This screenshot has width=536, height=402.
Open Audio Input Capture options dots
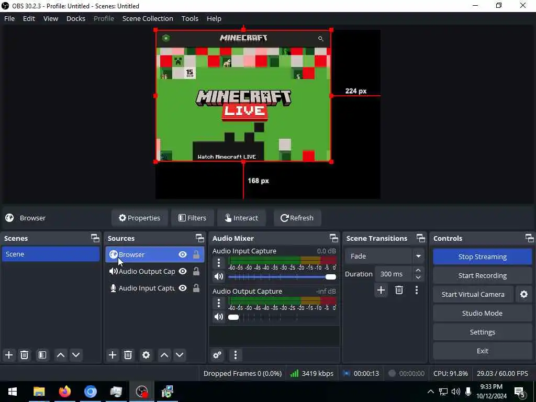[219, 263]
